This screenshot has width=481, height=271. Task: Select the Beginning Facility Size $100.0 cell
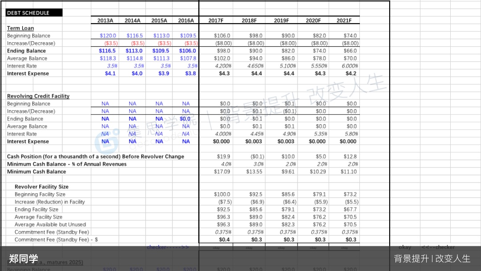[x=222, y=195]
